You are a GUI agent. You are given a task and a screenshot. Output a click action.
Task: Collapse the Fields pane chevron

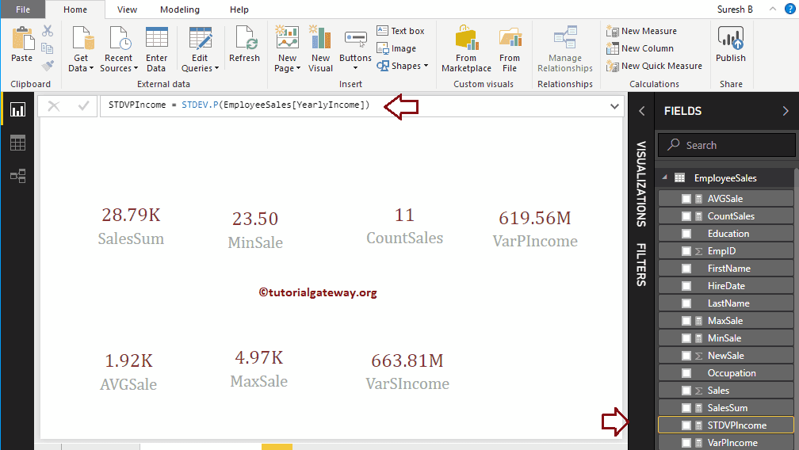point(786,111)
